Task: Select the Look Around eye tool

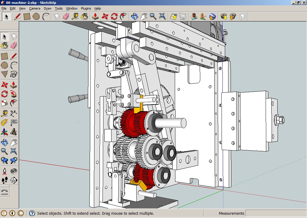Action: point(13,171)
